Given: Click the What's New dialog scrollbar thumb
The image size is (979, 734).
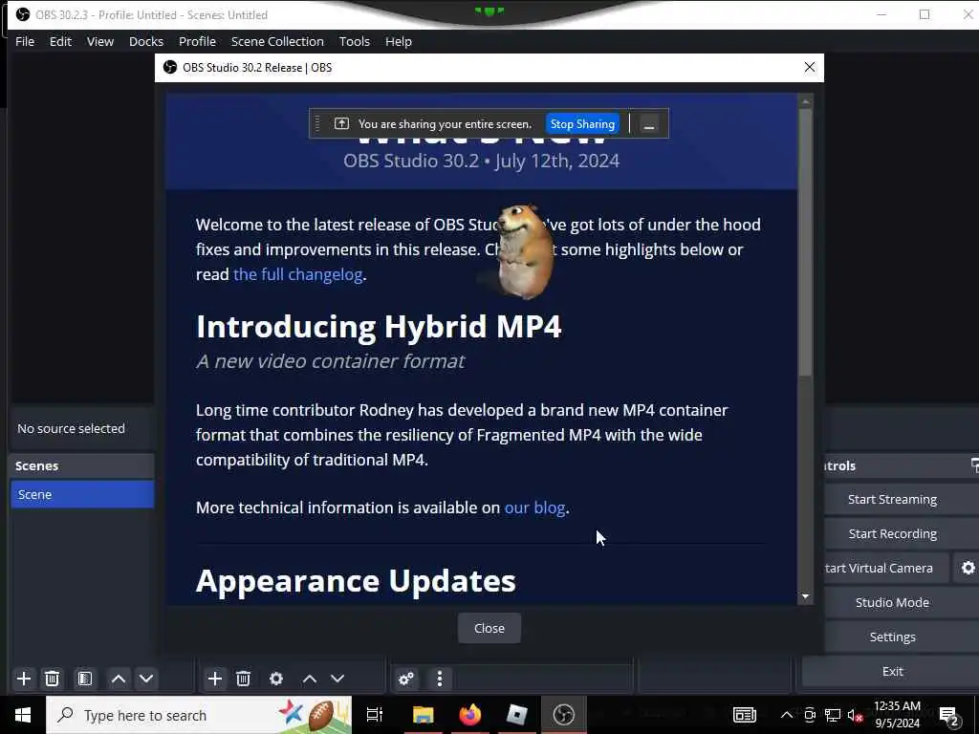Looking at the screenshot, I should (805, 242).
